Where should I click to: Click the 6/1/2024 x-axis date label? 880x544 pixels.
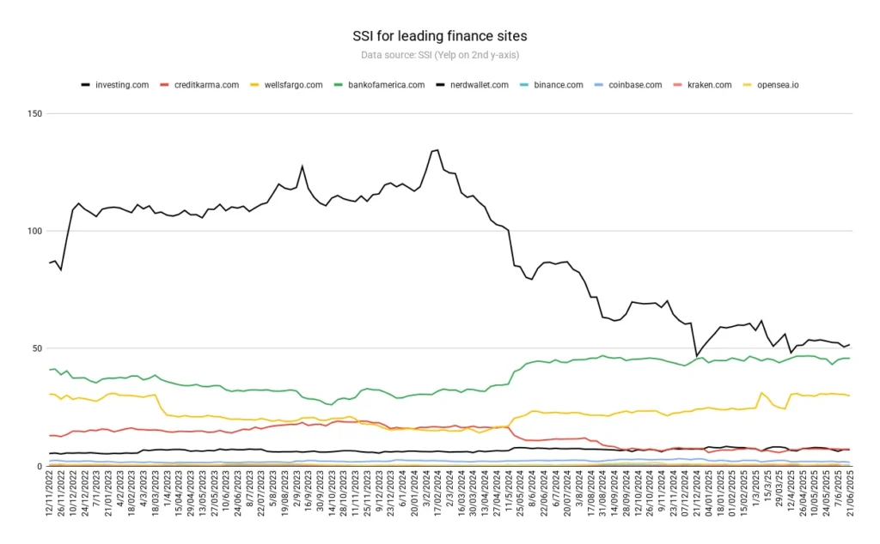point(402,490)
